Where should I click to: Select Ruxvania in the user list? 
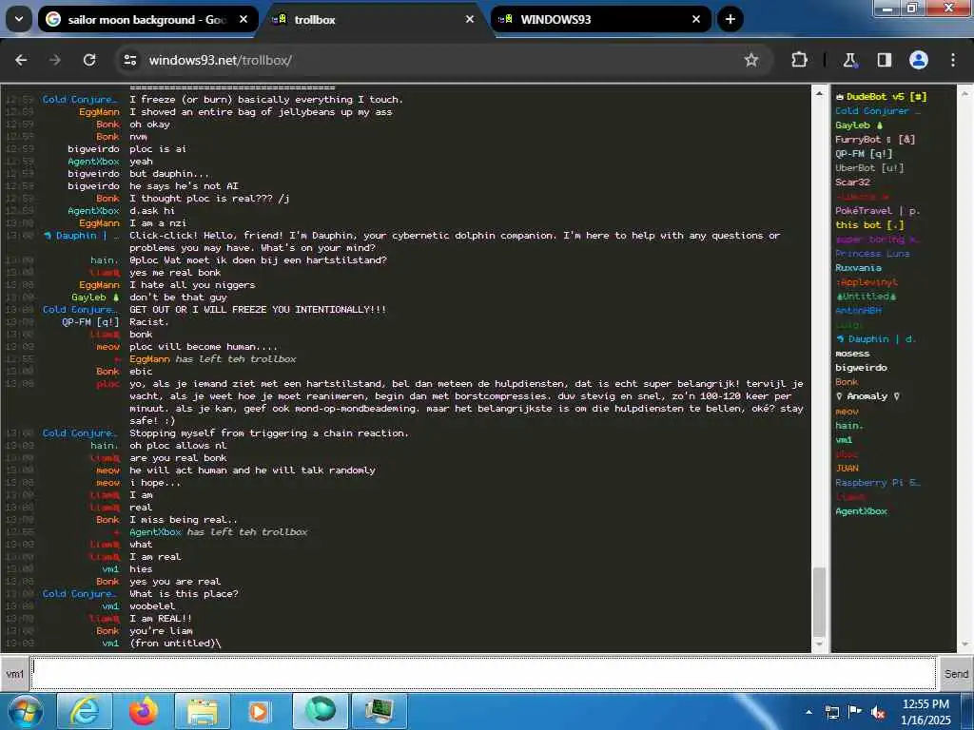coord(858,268)
